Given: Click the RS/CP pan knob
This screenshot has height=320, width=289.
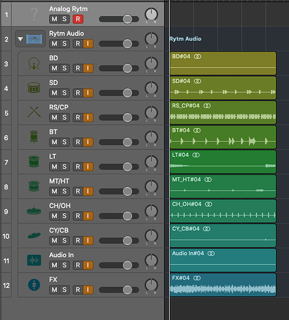Looking at the screenshot, I should click(x=151, y=113).
